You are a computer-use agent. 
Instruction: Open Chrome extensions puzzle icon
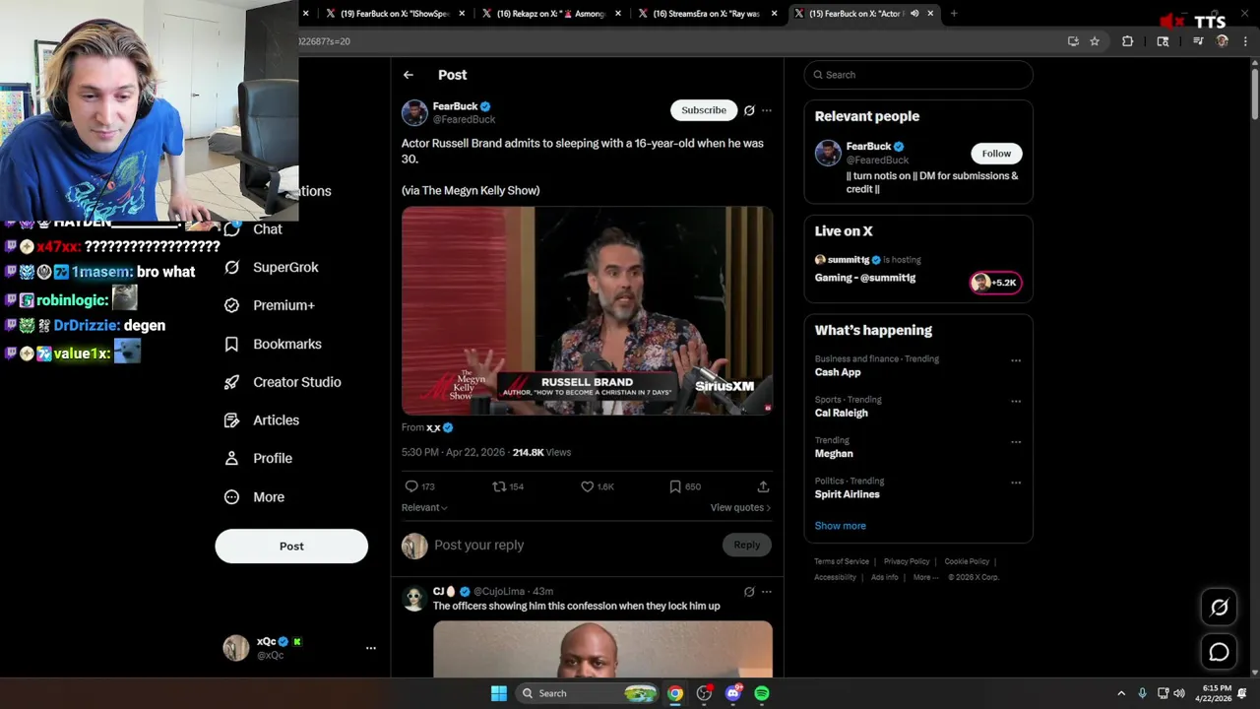tap(1128, 41)
